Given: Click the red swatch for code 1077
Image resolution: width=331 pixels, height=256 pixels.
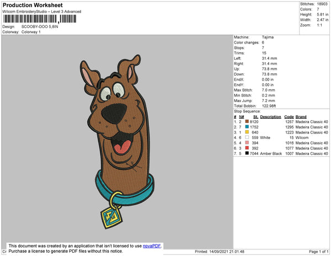Looking at the screenshot, I should [247, 148].
